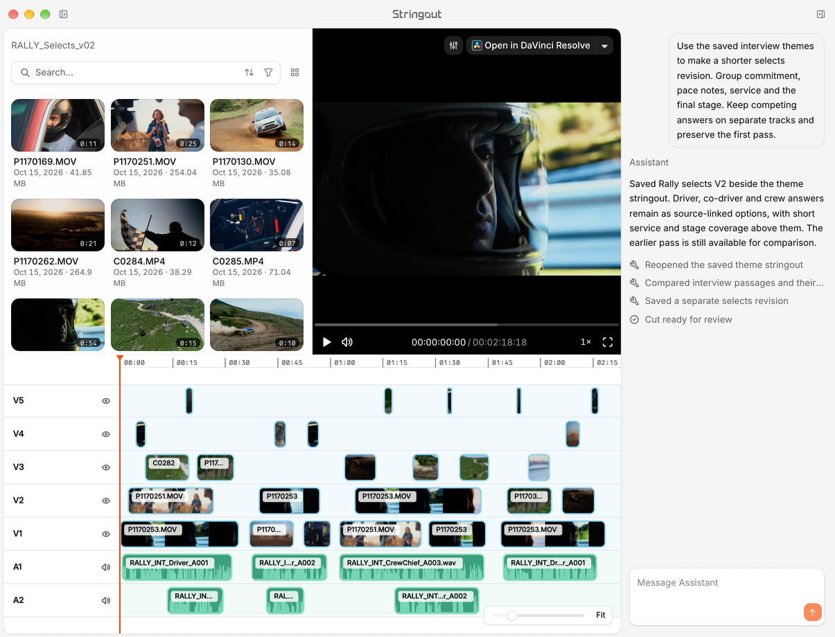Mute audio track A1

(x=106, y=567)
